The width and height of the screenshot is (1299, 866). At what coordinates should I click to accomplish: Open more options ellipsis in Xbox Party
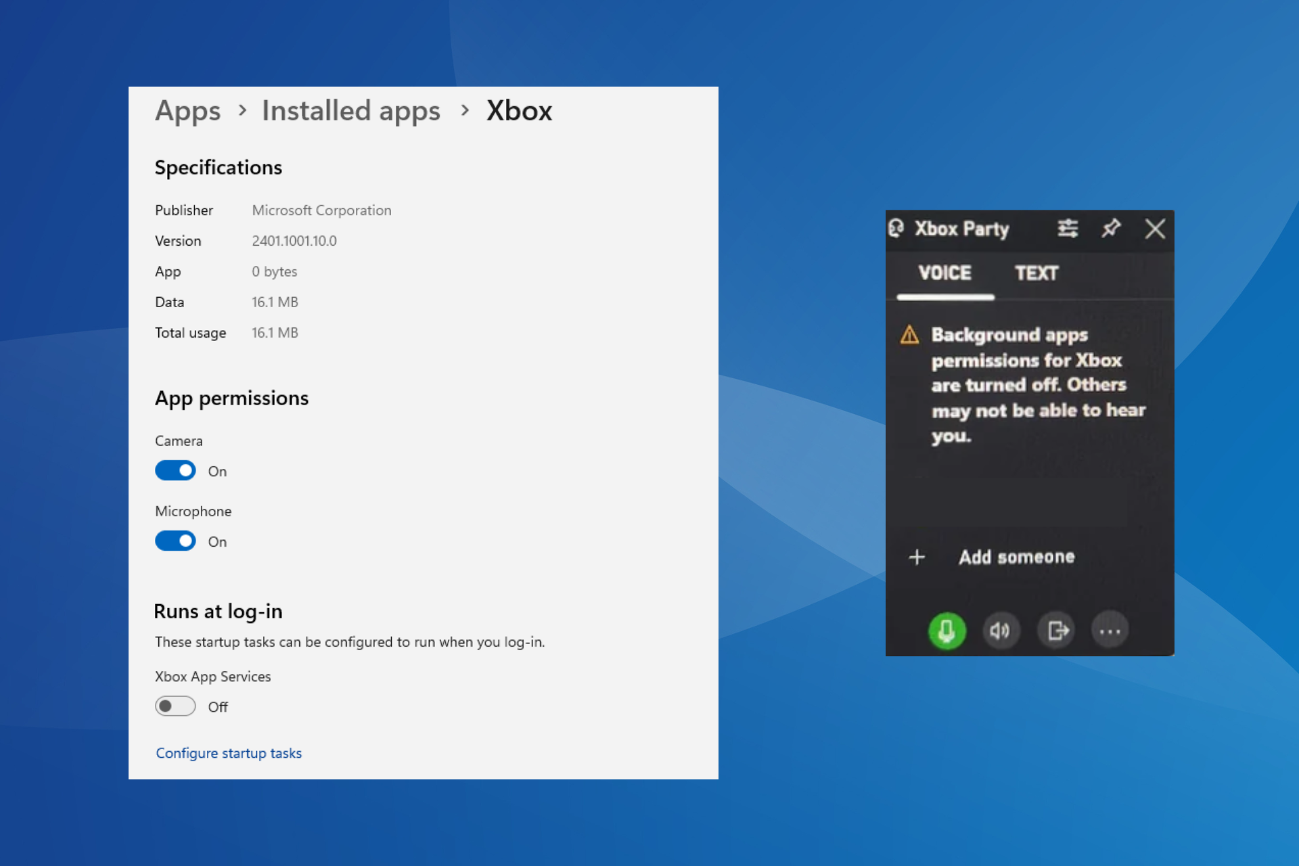[1110, 631]
